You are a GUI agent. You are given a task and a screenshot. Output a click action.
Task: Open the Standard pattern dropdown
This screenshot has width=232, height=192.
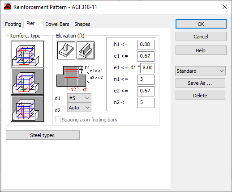tap(200, 71)
